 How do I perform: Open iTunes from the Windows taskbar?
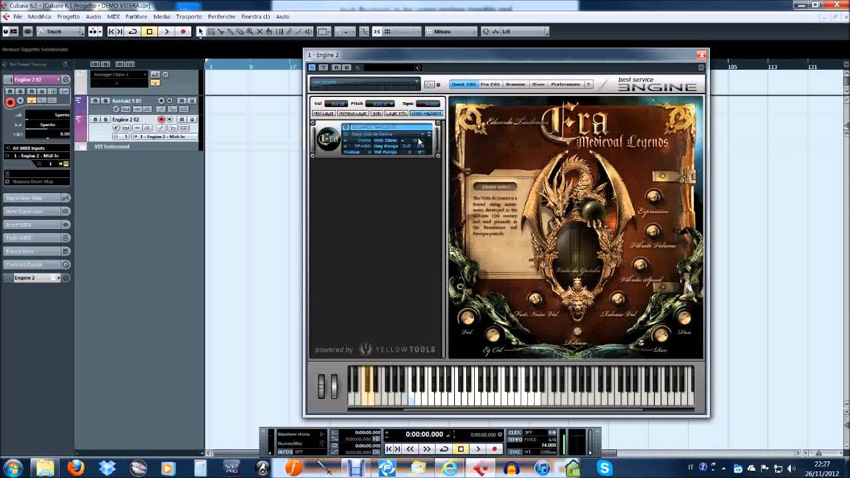pyautogui.click(x=543, y=468)
